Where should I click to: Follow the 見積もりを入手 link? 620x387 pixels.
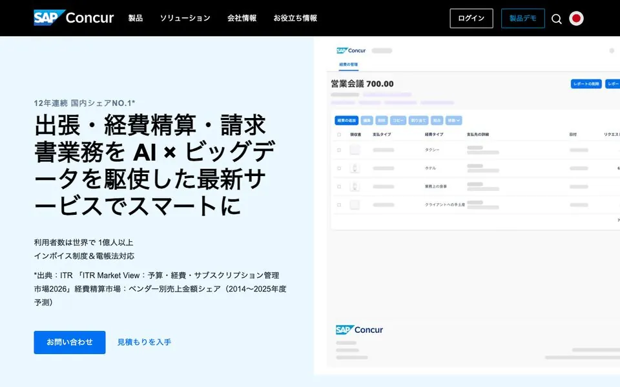coord(144,342)
